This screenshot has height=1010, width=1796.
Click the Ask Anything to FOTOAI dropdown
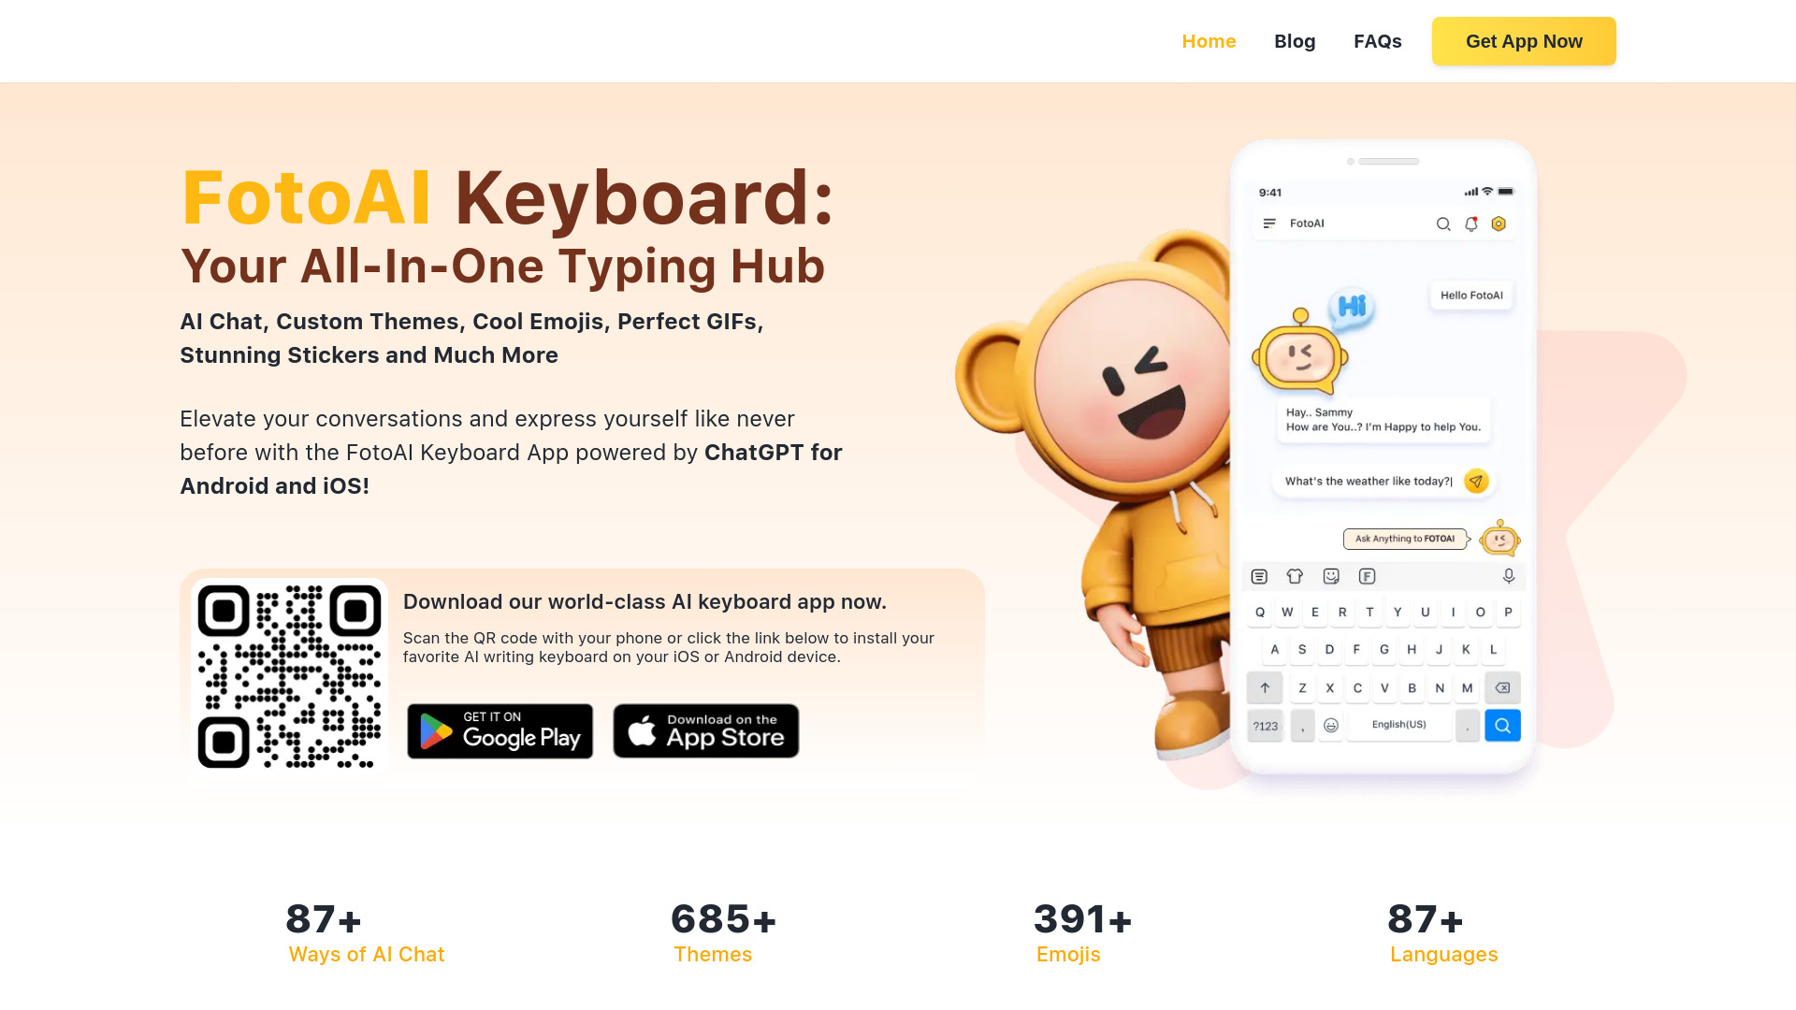point(1405,538)
